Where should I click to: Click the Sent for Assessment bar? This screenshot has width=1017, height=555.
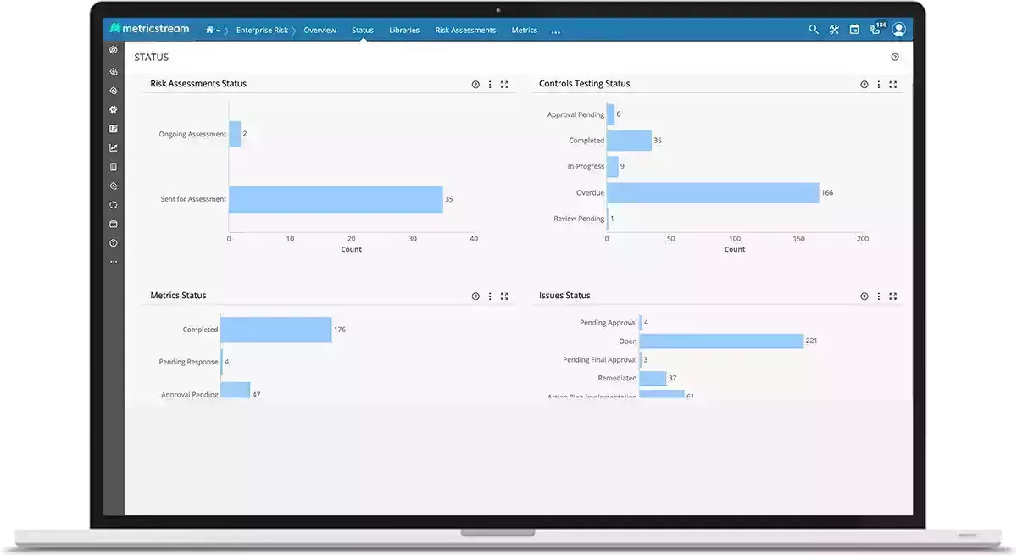pyautogui.click(x=336, y=199)
